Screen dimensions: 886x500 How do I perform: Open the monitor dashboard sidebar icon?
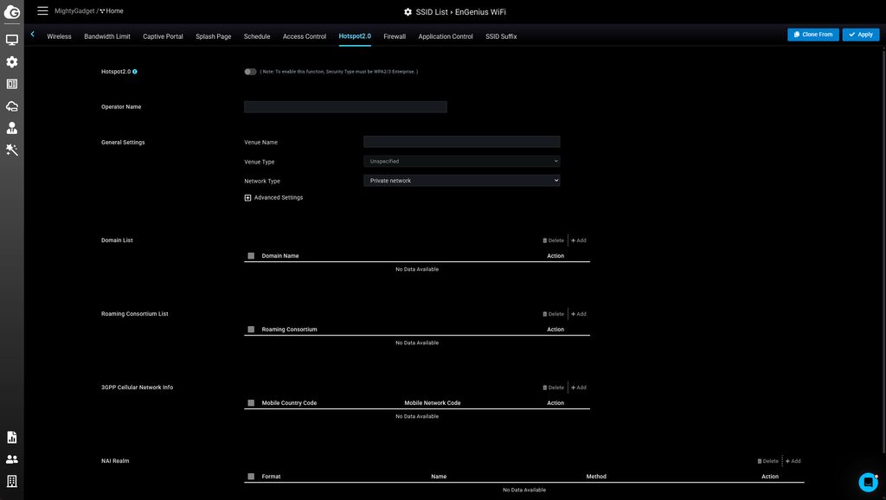[x=12, y=40]
